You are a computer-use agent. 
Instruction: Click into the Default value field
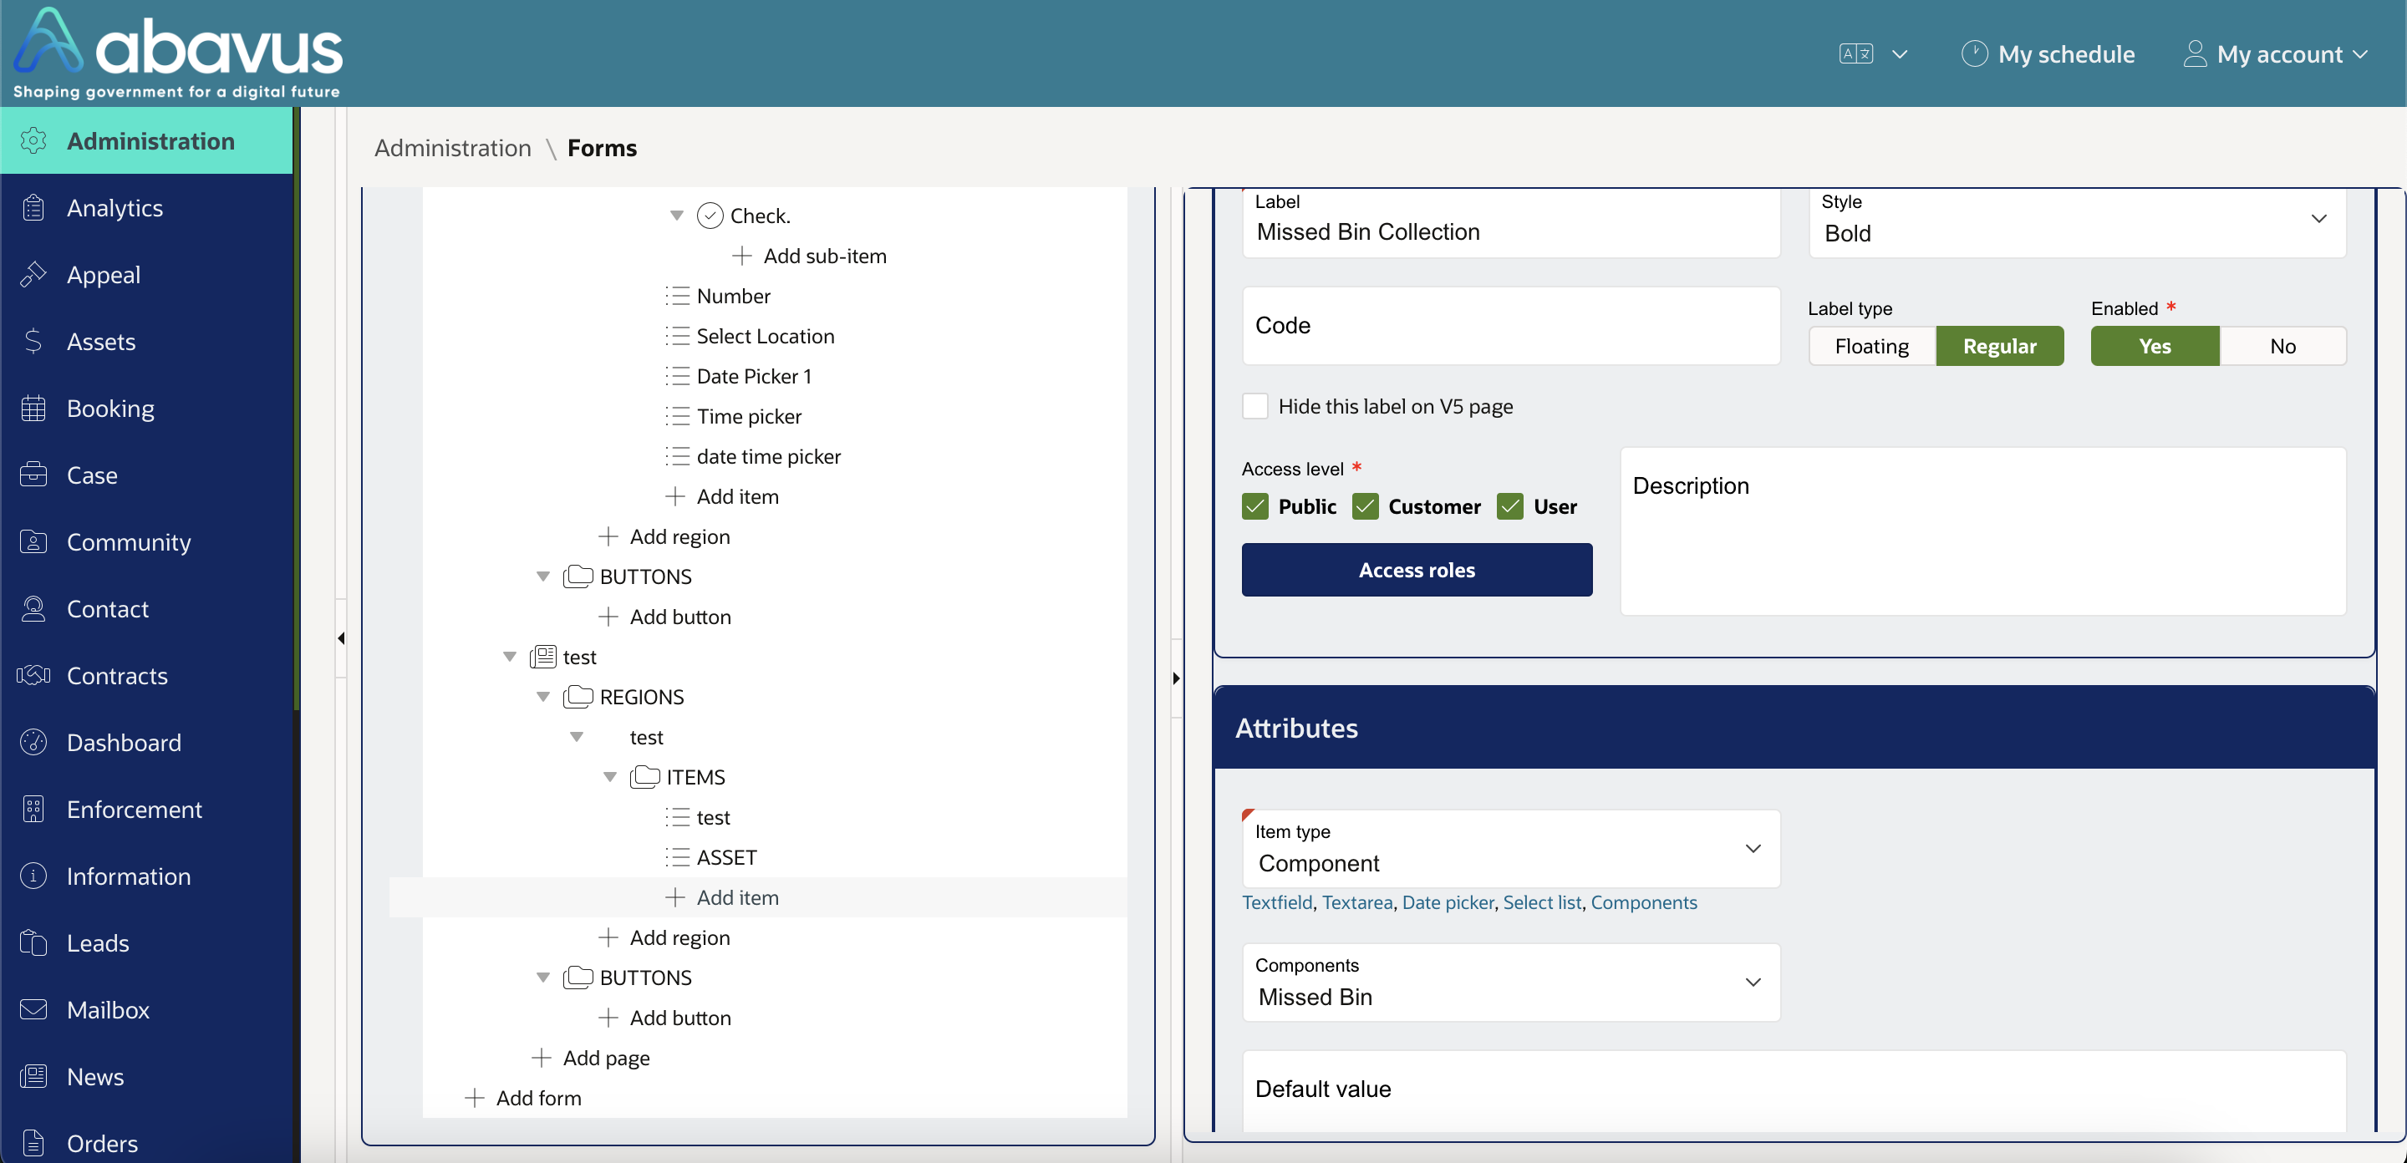coord(1794,1089)
